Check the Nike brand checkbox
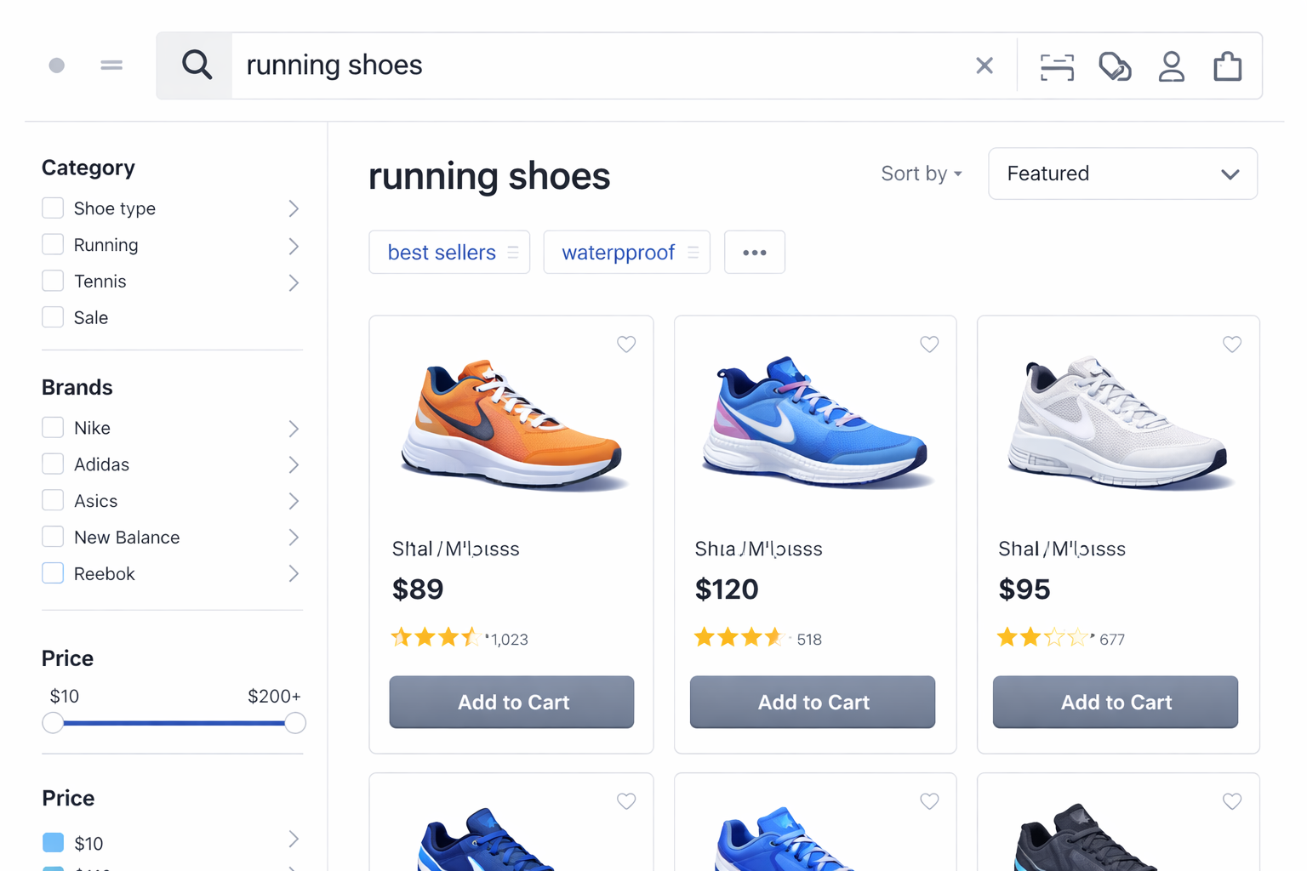This screenshot has width=1307, height=871. (53, 428)
